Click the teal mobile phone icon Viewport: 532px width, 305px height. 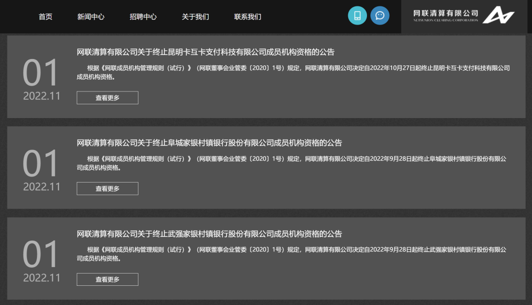(357, 16)
